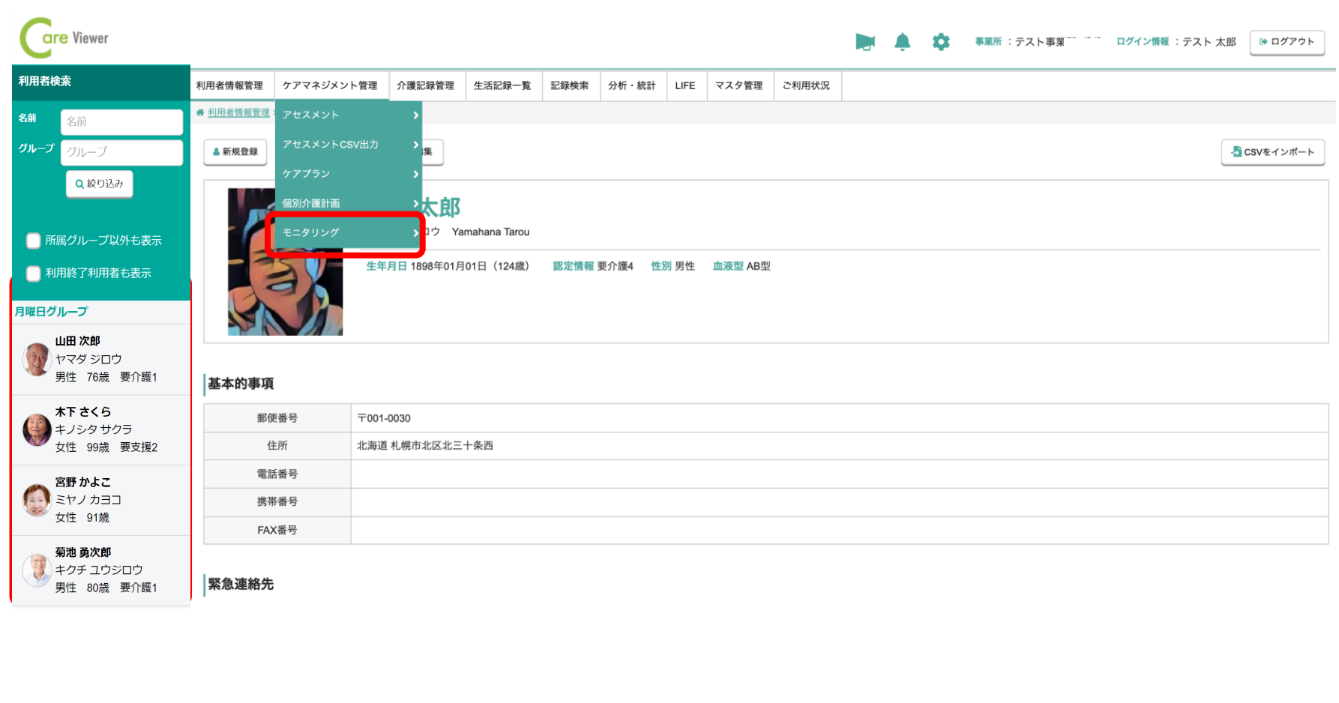Click Care Viewer logo
Viewport: 1339px width, 703px height.
click(64, 37)
